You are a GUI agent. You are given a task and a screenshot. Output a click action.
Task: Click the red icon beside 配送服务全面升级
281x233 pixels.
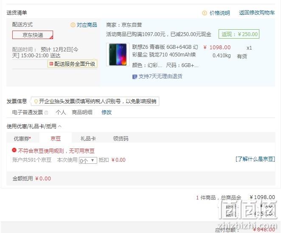[x=51, y=64]
